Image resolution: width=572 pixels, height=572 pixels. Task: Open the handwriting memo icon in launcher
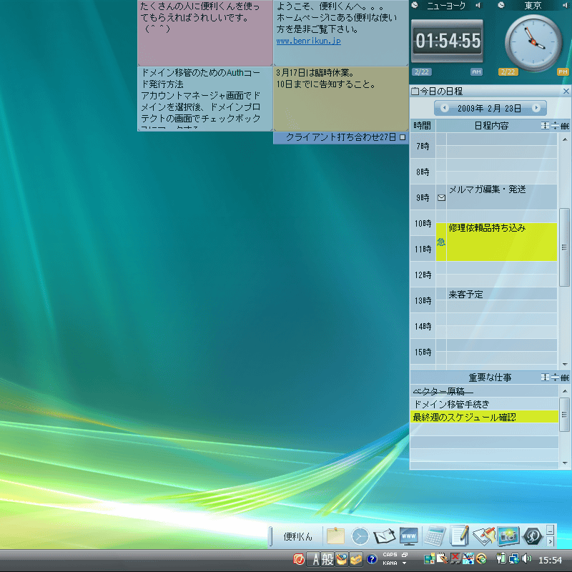(484, 536)
